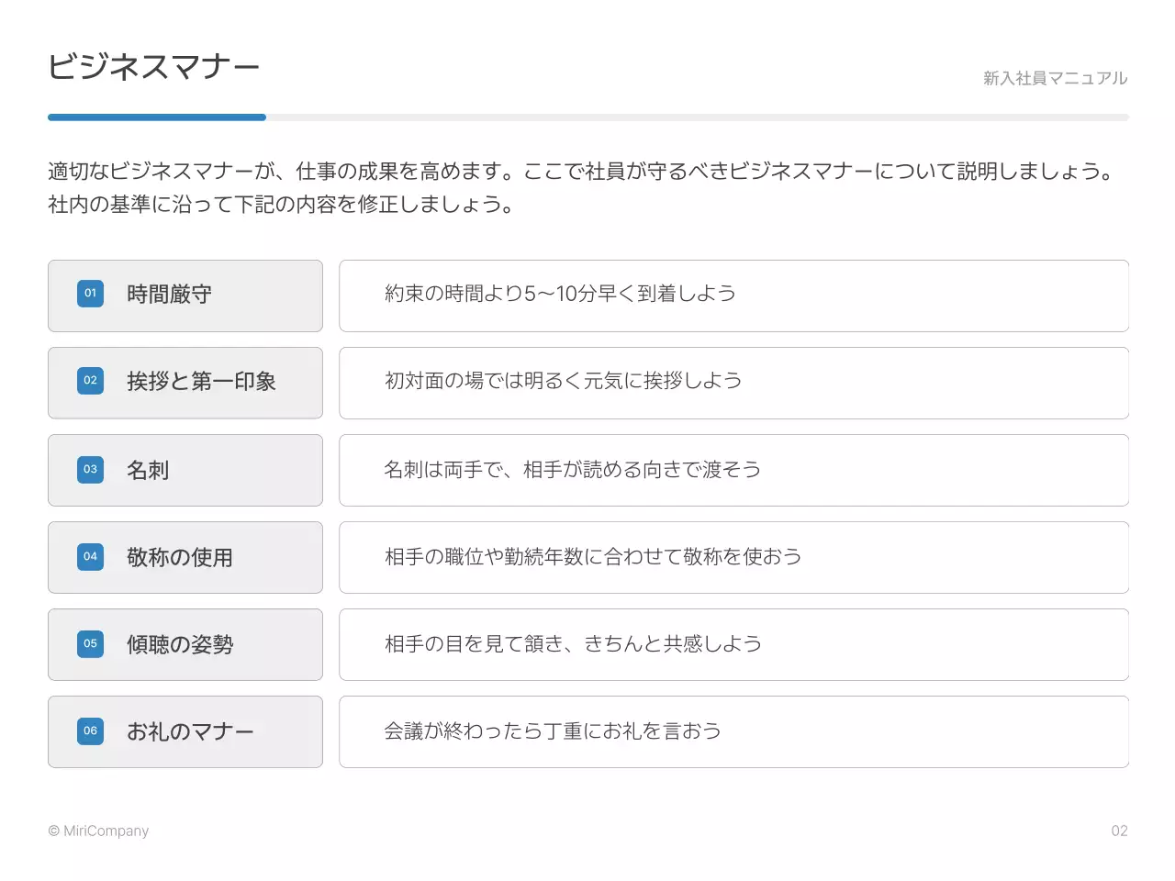
Task: Click the 新入社員マニュアル header label
Action: point(1055,79)
